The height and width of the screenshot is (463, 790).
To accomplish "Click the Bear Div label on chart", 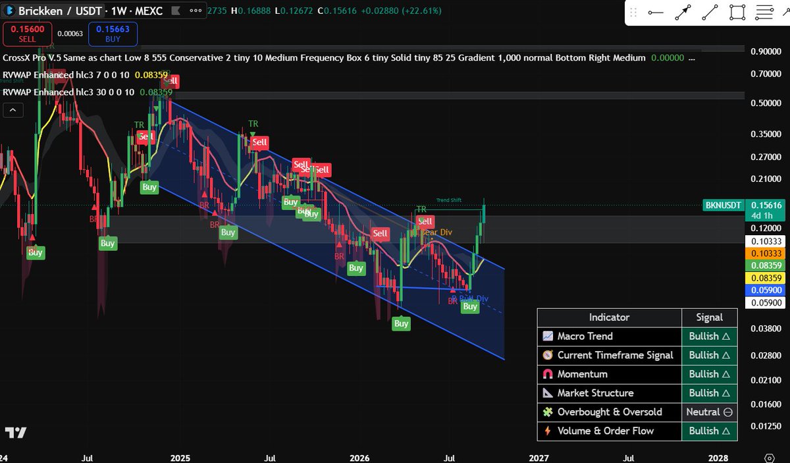I will pyautogui.click(x=436, y=232).
